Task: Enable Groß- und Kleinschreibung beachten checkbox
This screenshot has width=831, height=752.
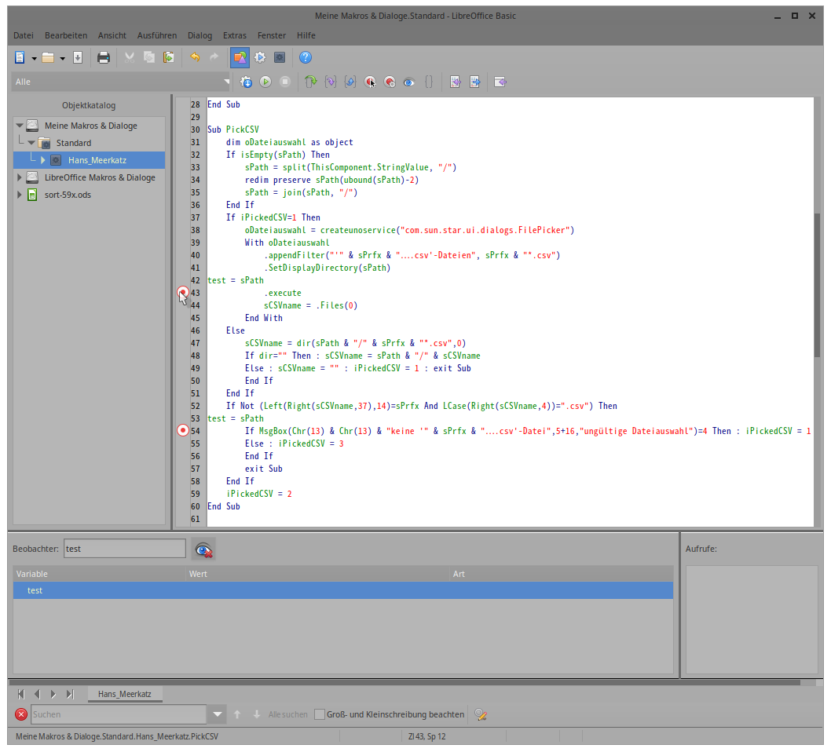Action: 320,715
